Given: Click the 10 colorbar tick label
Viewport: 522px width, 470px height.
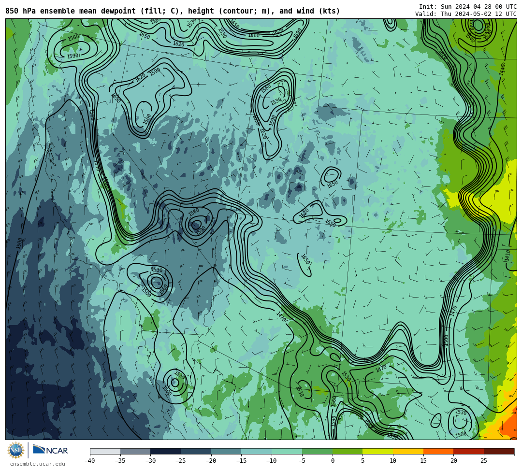Looking at the screenshot, I should [393, 461].
